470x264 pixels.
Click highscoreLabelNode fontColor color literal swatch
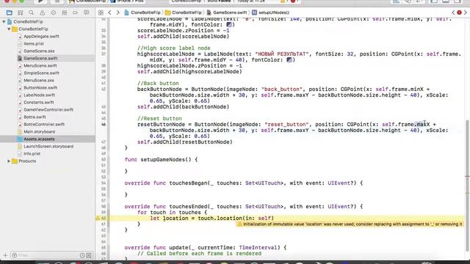click(289, 60)
